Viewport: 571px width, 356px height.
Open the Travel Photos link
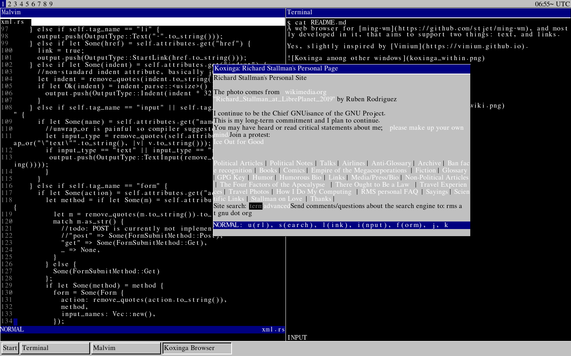[x=249, y=192]
